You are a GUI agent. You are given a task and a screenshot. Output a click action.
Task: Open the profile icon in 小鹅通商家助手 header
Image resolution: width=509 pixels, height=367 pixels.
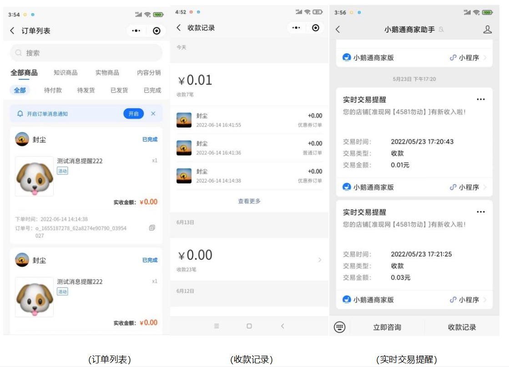click(487, 29)
